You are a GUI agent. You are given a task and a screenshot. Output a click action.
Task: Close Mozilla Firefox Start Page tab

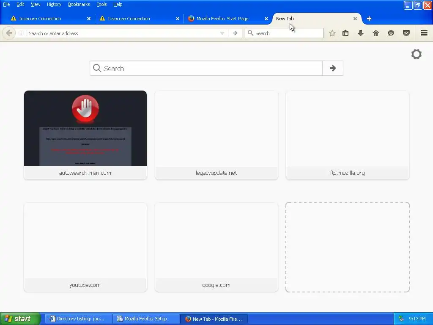tap(266, 19)
